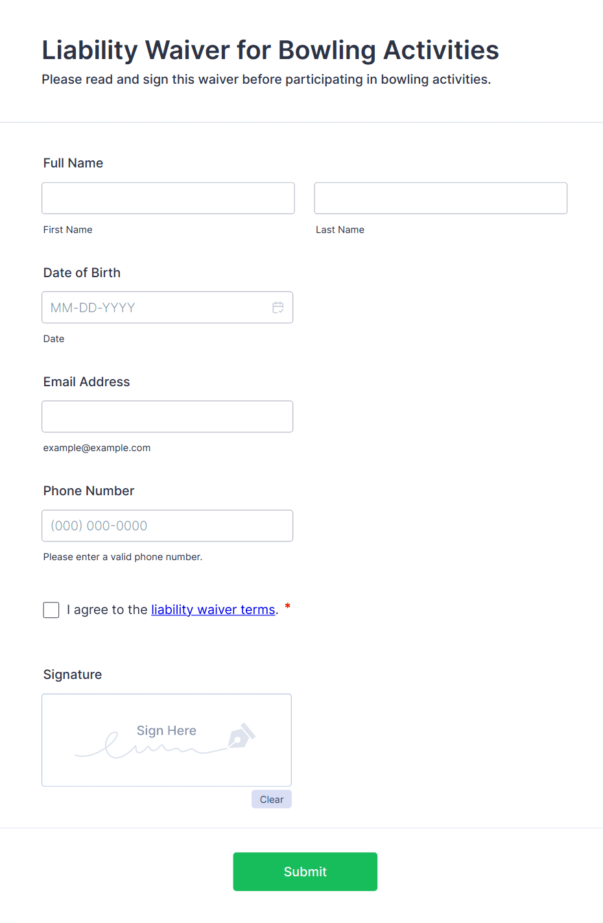The height and width of the screenshot is (923, 603).
Task: Click the "Date of Birth" label
Action: [82, 273]
